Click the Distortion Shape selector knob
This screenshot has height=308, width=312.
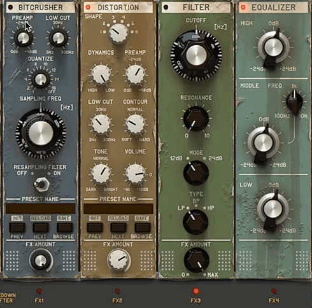118,34
